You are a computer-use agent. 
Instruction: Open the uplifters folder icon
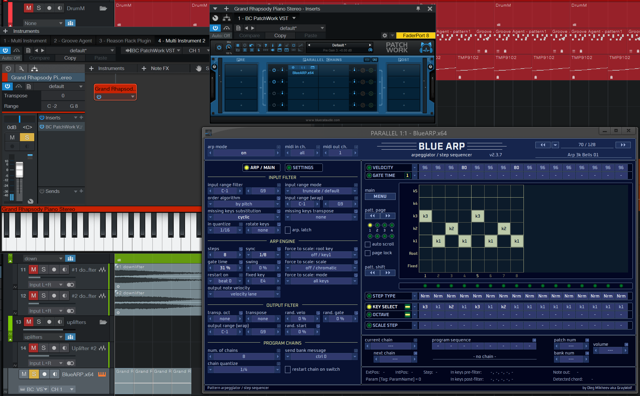click(x=103, y=322)
